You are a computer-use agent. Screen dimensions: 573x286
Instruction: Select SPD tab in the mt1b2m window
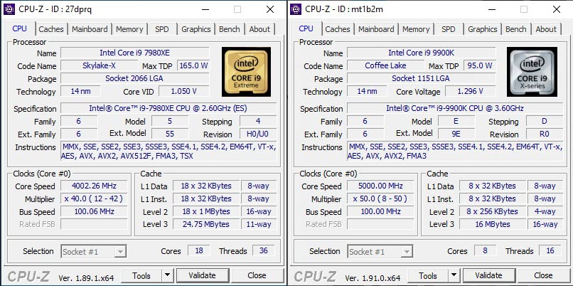pyautogui.click(x=449, y=29)
